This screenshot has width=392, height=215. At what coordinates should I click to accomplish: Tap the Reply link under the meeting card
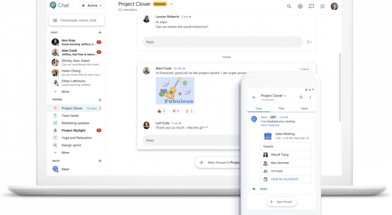click(x=264, y=189)
